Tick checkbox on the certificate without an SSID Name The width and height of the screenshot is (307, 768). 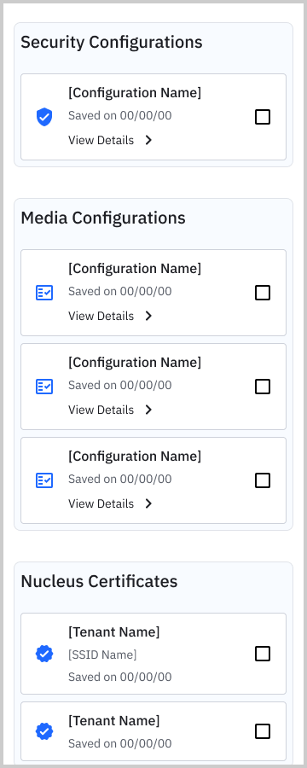(x=263, y=732)
